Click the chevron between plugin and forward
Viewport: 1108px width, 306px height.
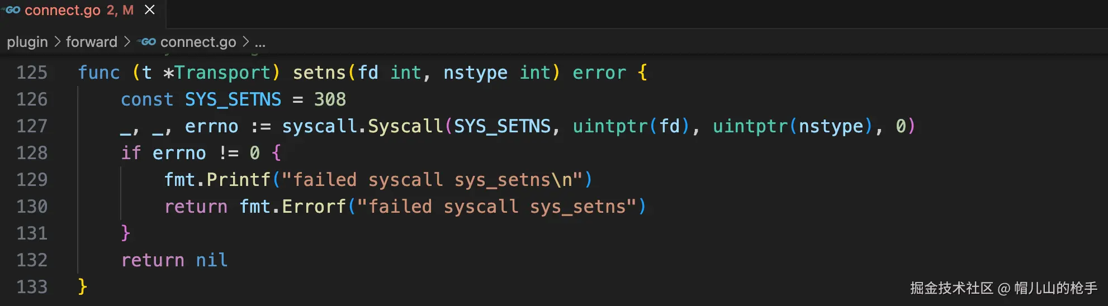click(x=57, y=42)
